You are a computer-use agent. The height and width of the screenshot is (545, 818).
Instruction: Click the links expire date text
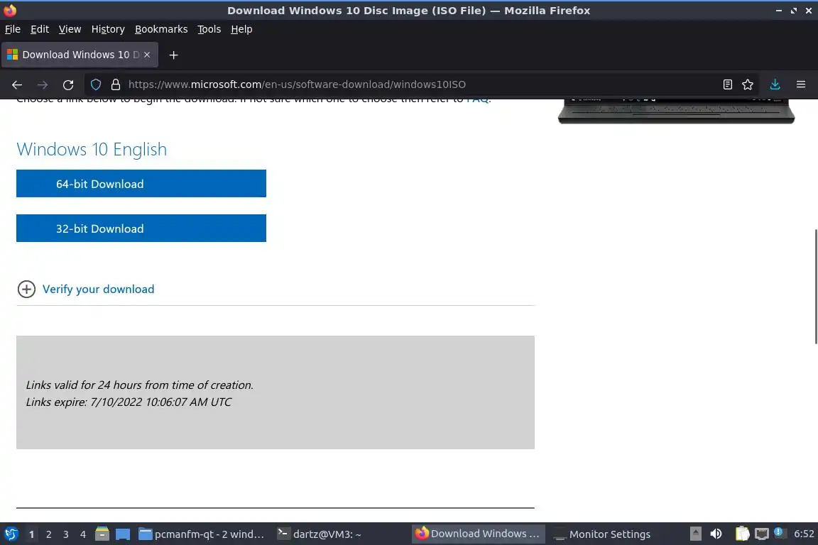coord(129,402)
